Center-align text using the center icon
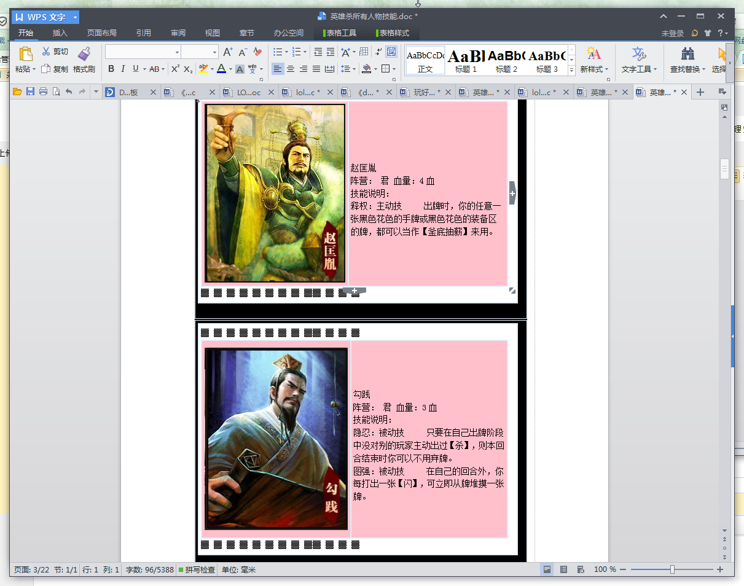Viewport: 744px width, 586px height. pos(291,69)
